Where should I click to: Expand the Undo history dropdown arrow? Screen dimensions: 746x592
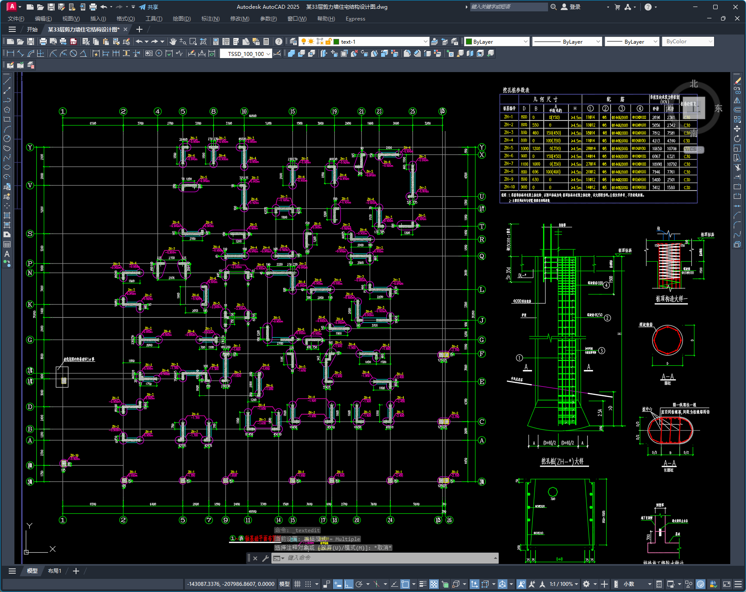[x=146, y=42]
